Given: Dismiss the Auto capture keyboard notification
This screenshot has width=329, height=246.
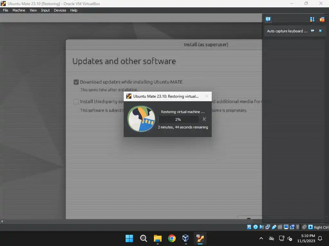Looking at the screenshot, I should tap(320, 31).
